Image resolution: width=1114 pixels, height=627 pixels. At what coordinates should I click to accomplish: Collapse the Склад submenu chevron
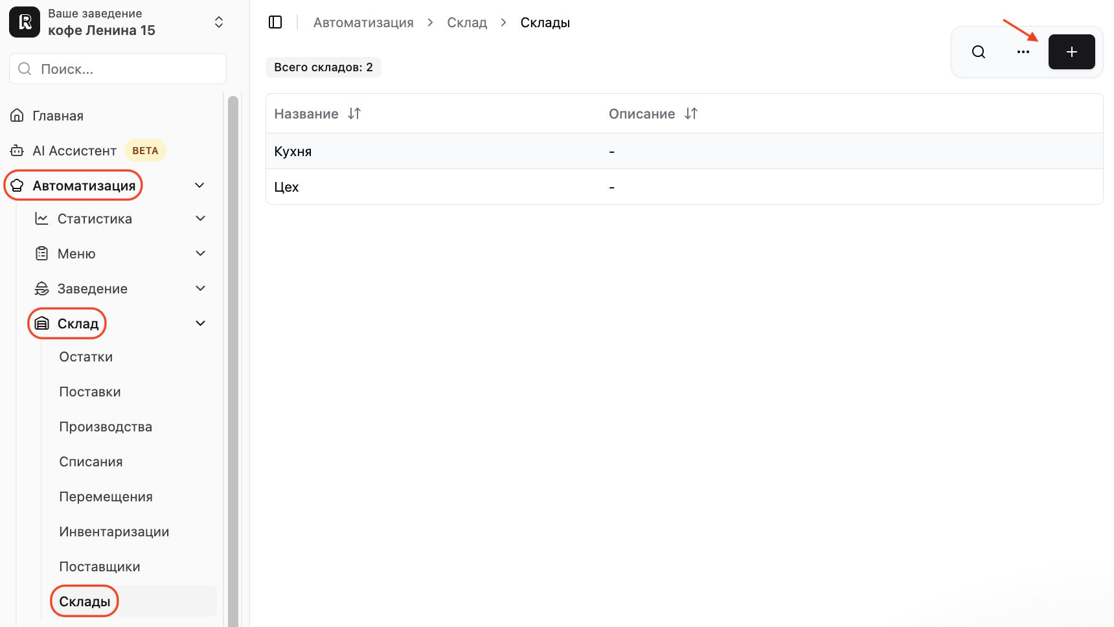pyautogui.click(x=201, y=323)
